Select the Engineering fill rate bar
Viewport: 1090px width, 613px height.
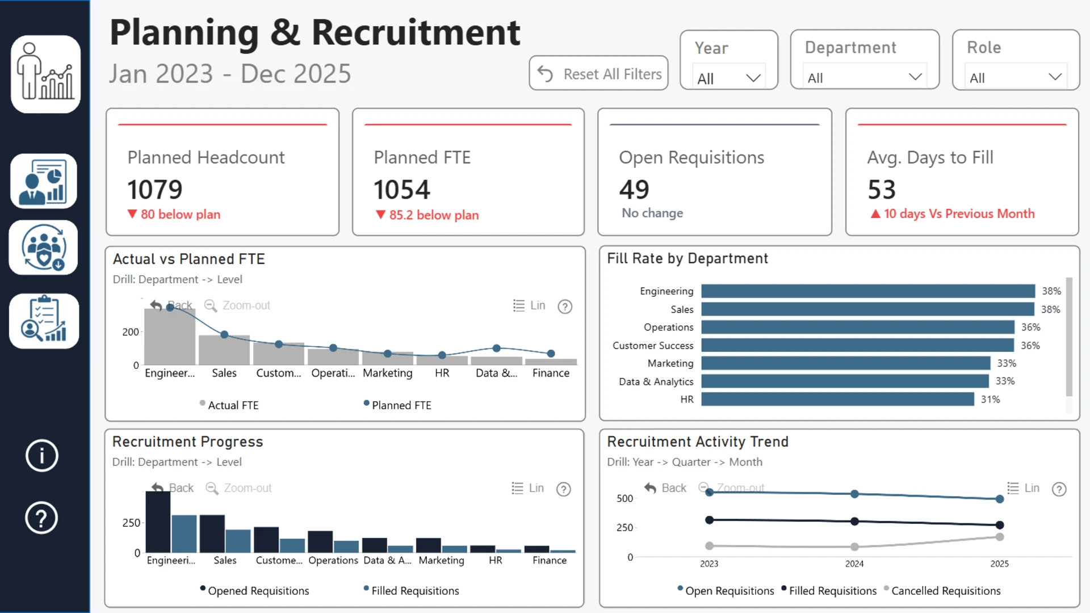[868, 291]
